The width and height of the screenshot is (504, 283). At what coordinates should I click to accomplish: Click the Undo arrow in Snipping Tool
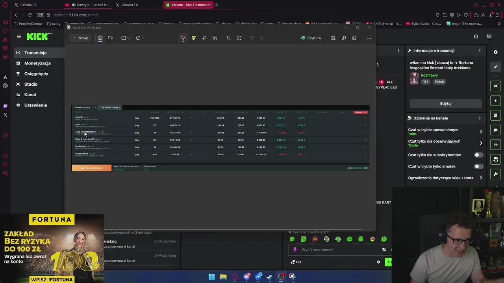click(x=252, y=38)
